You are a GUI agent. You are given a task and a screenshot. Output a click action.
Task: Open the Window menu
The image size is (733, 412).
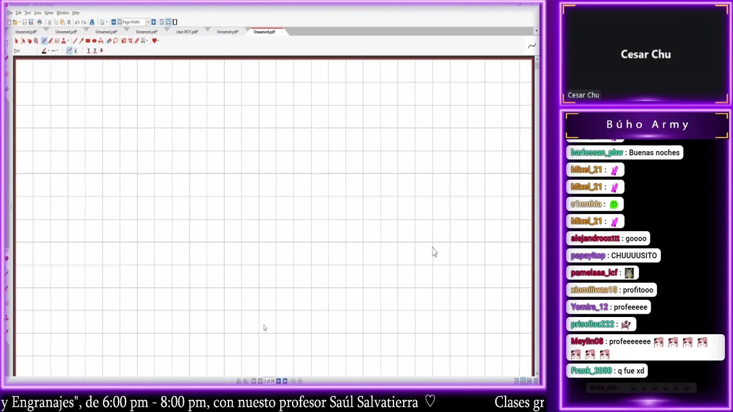click(x=62, y=13)
